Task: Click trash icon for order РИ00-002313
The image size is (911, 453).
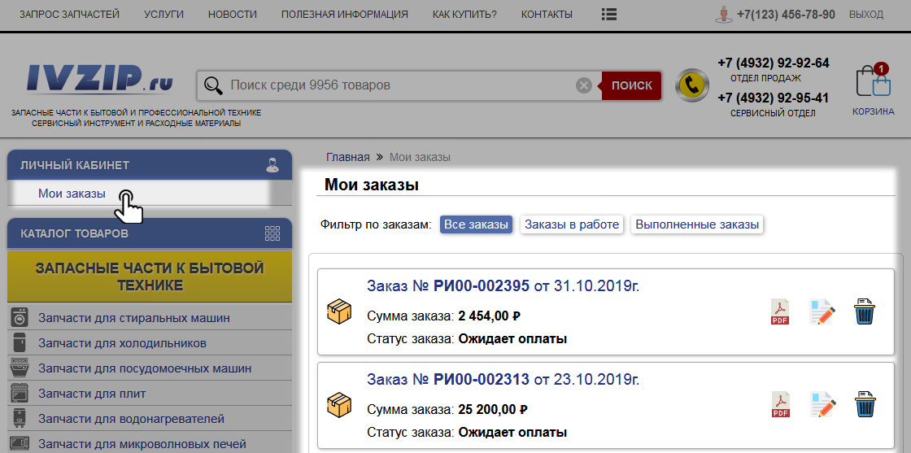Action: click(x=865, y=405)
